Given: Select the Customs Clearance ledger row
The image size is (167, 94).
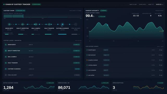Looking at the screenshot, I should tap(42, 69).
